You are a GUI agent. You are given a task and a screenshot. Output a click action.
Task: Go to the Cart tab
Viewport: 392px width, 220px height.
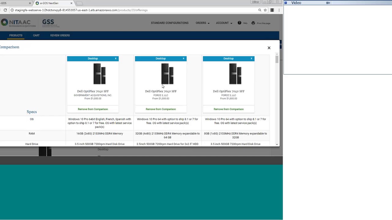coord(36,35)
